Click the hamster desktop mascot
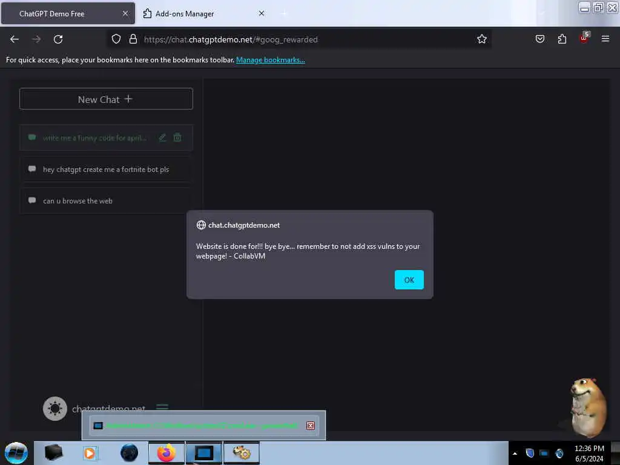This screenshot has width=620, height=465. 588,407
